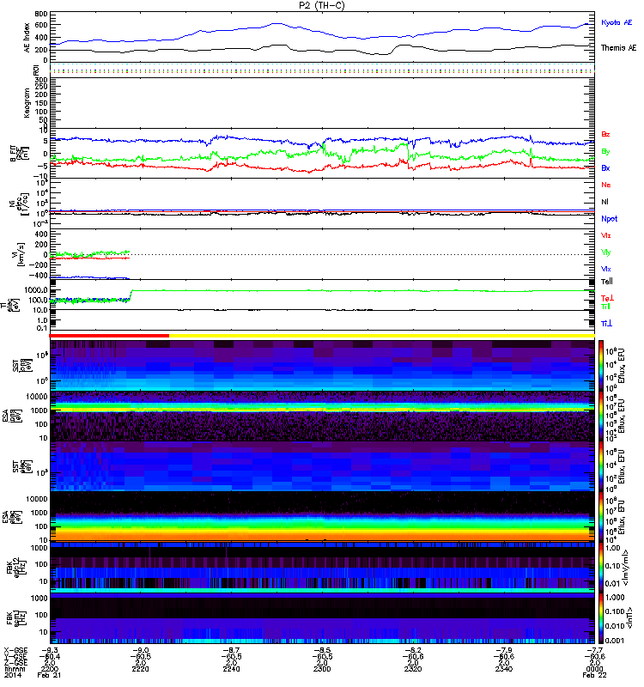This screenshot has height=687, width=644.
Task: Click the "2200" time tick label
Action: [50, 669]
